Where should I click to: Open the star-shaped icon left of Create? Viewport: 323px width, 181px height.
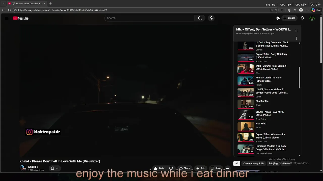coord(278,18)
